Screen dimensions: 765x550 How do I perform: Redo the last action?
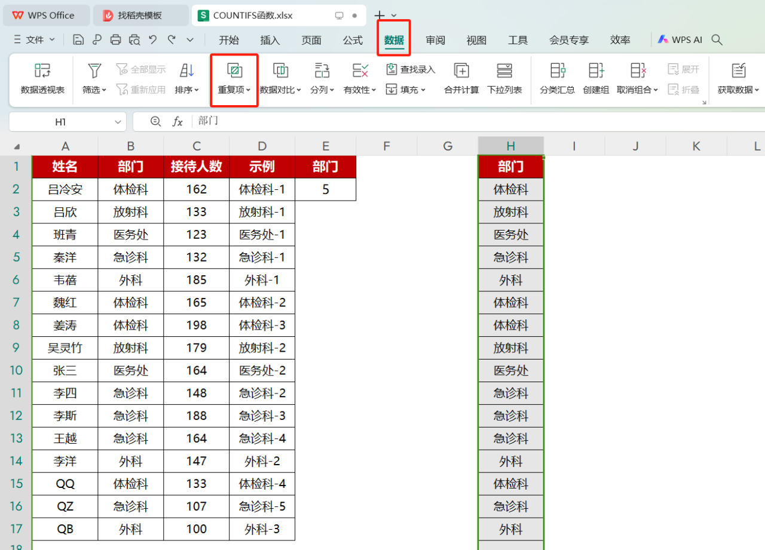click(x=172, y=40)
